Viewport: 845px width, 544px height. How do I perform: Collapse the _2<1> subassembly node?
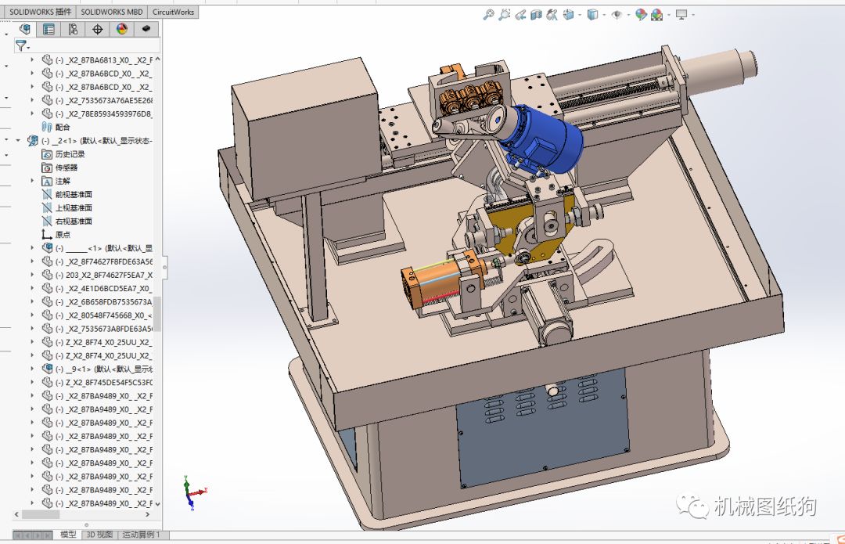[x=19, y=141]
